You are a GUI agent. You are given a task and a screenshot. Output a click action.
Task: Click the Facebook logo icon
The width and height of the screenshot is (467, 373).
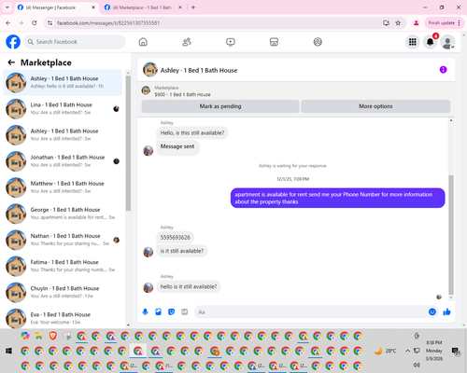[13, 42]
